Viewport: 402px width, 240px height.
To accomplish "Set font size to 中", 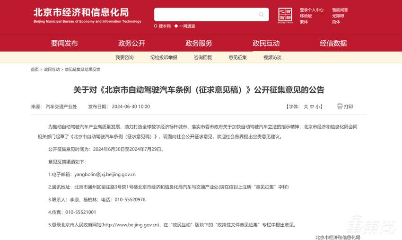I will point(312,107).
